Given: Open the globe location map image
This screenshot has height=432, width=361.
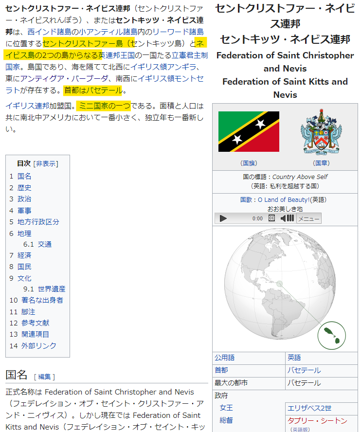Looking at the screenshot, I should pos(285,289).
